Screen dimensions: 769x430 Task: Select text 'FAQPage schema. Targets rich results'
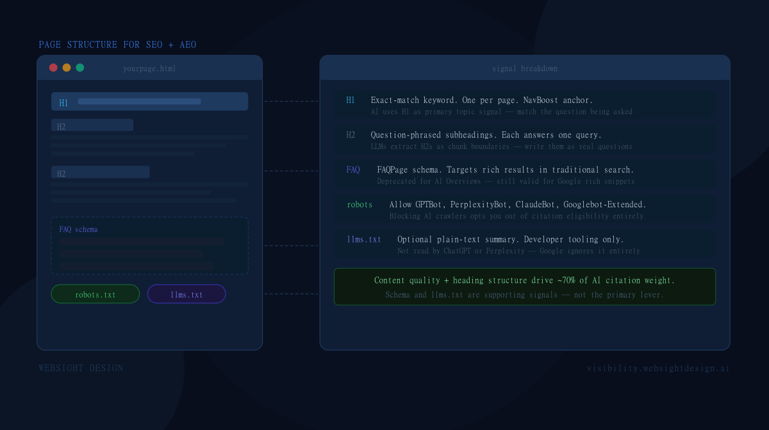[x=456, y=170]
